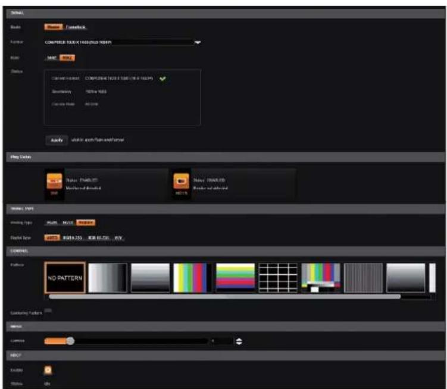Screen dimensions: 447x389
Task: Select the gradient pattern left of vertical color bars
Action: click(150, 278)
